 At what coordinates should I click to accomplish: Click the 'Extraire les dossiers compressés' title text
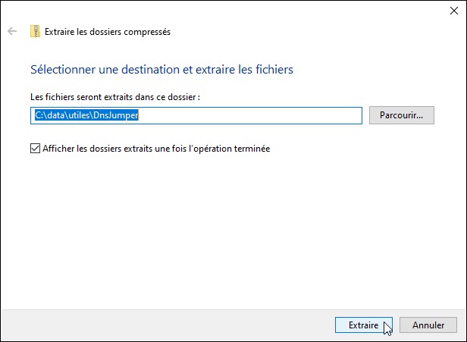pos(108,32)
